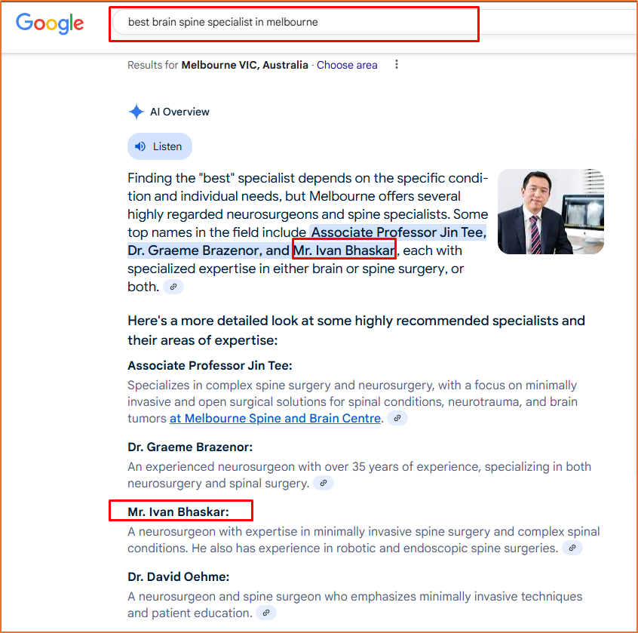The image size is (638, 633).
Task: Click the Google logo
Action: coord(50,23)
